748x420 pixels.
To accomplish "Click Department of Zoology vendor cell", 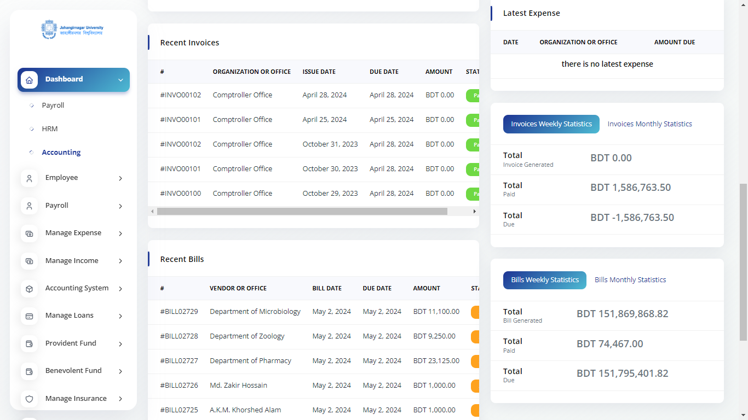I will 247,336.
